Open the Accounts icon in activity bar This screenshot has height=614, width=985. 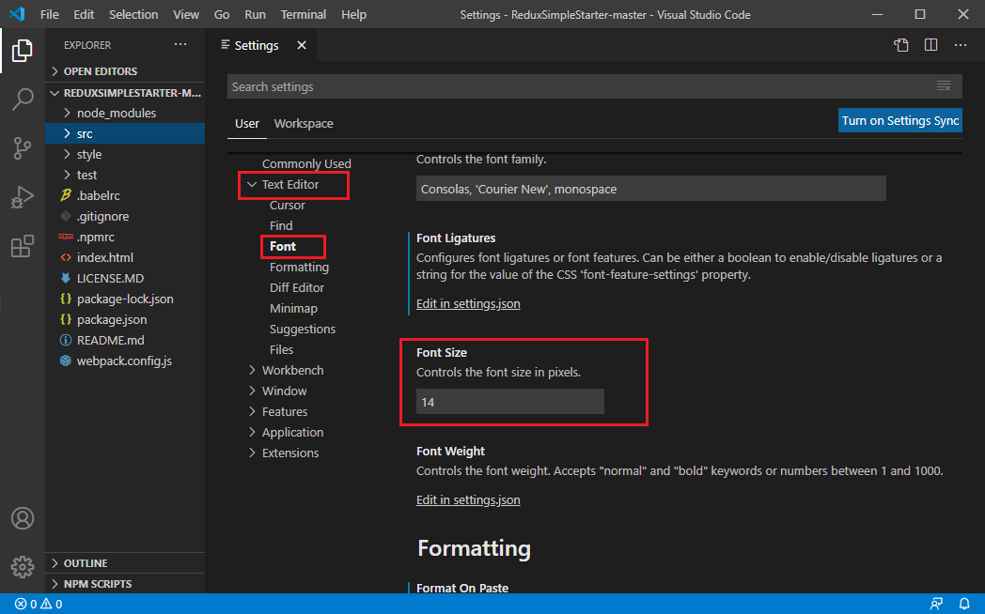(x=22, y=518)
